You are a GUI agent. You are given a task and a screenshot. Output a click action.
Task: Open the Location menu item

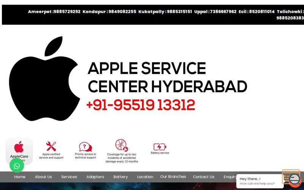tap(145, 177)
